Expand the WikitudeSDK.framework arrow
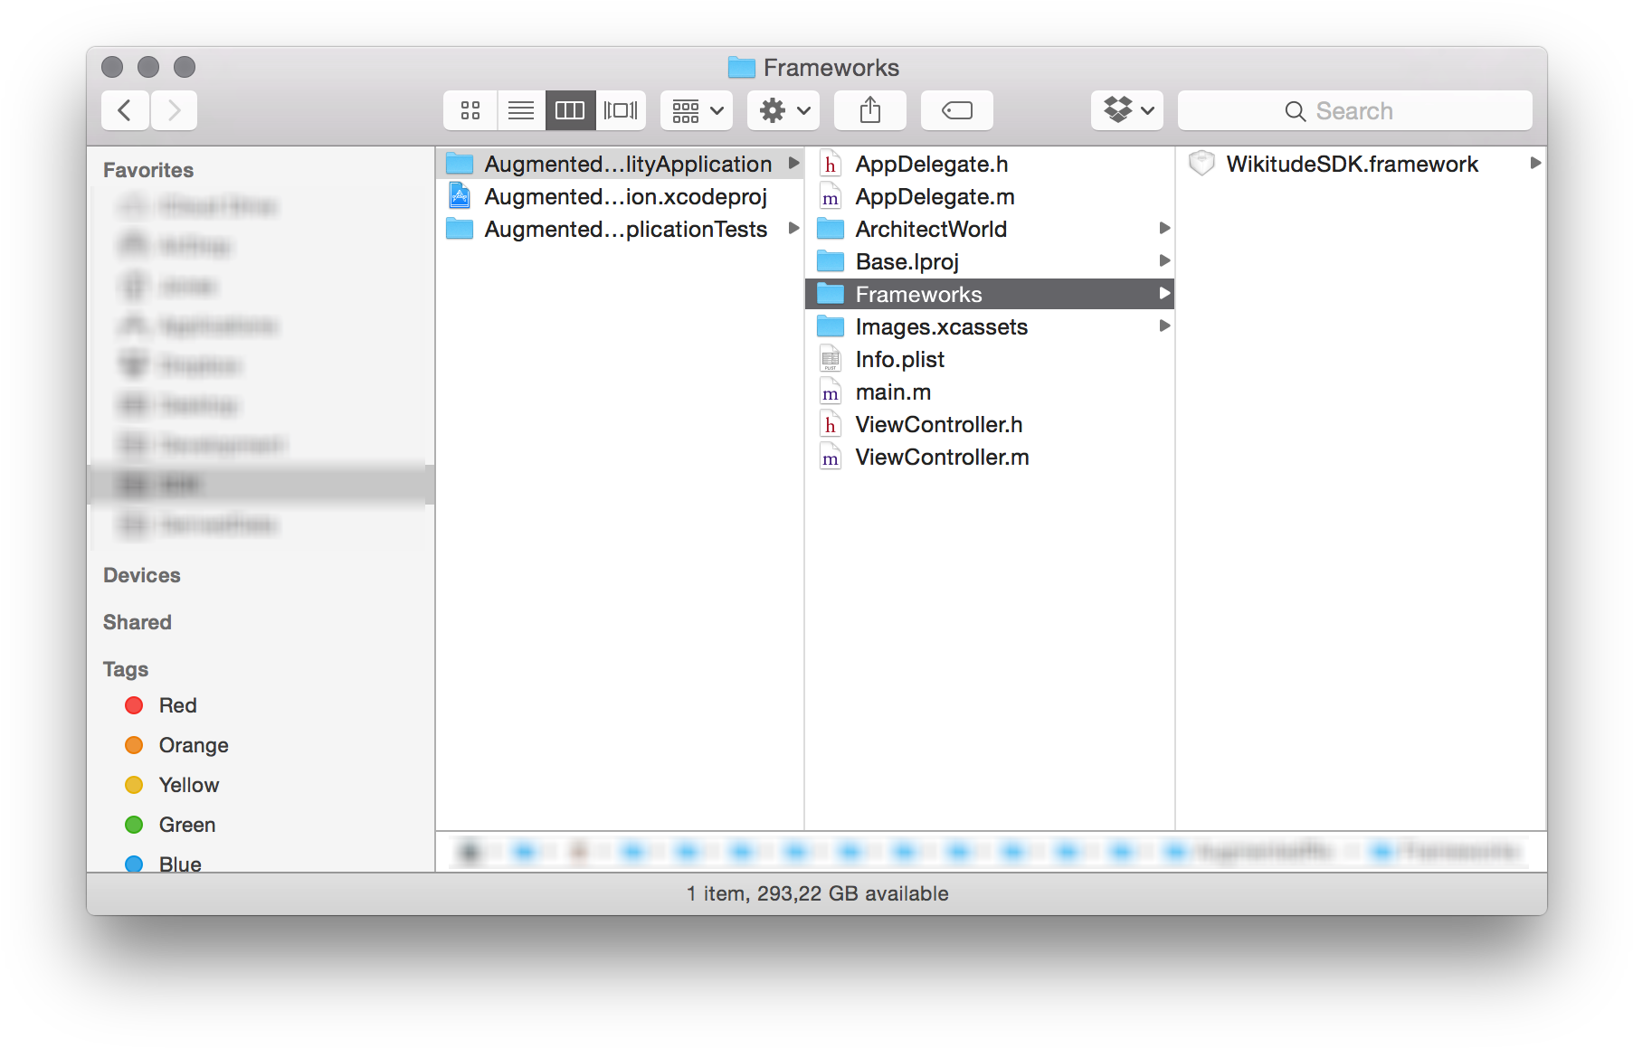The image size is (1633, 1048). click(x=1535, y=164)
